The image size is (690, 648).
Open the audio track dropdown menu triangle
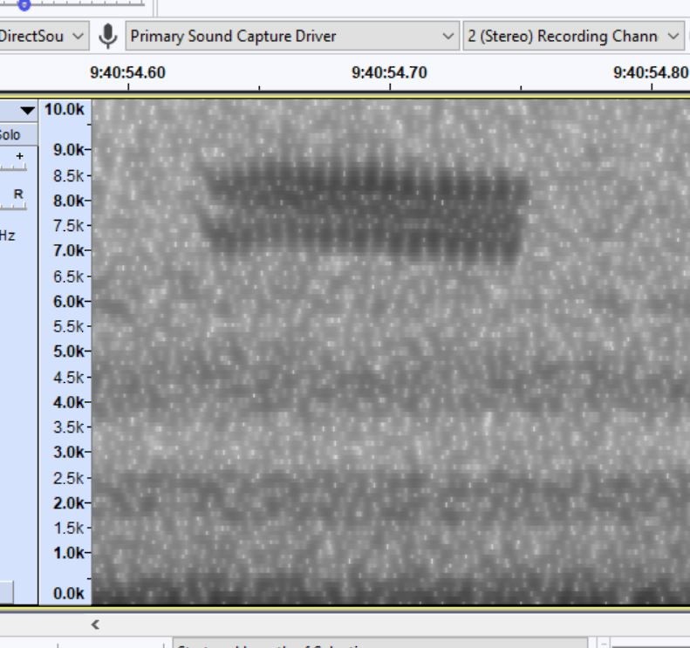pyautogui.click(x=26, y=111)
